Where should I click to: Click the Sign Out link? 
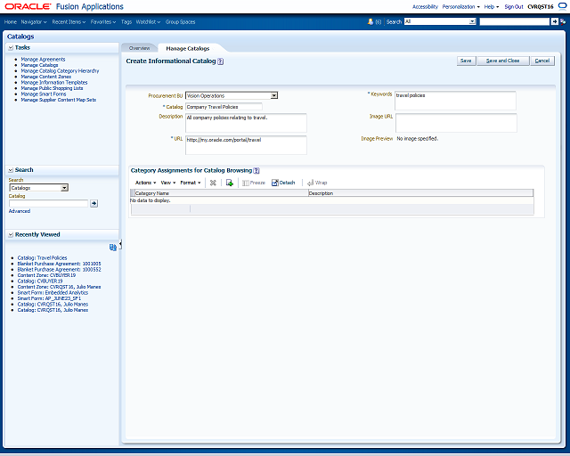[x=514, y=7]
